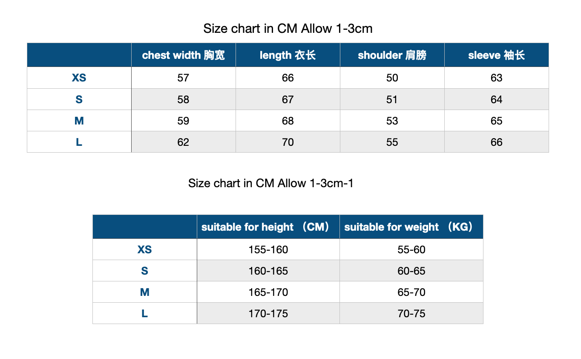
Task: Select the 'sleeve 袖长' header cell
Action: (x=496, y=55)
